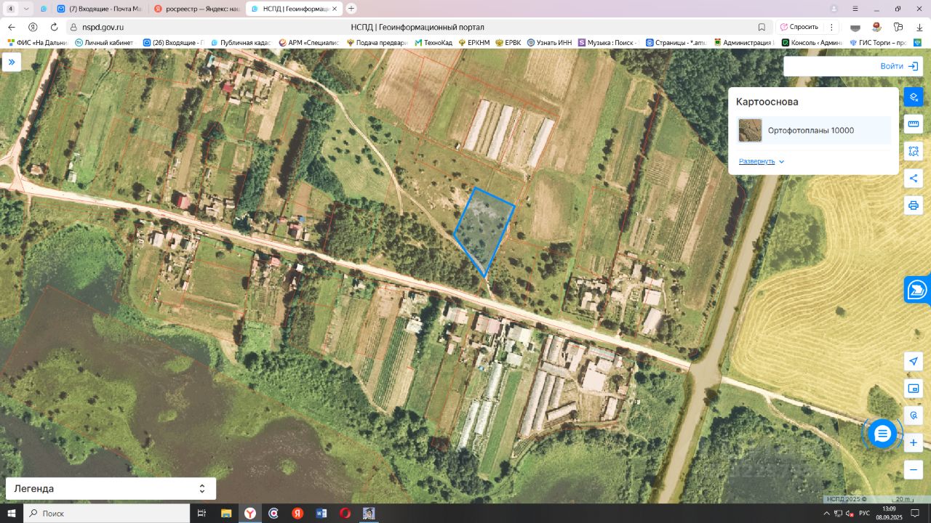
Task: Open the blue feedback widget on right edge
Action: 917,290
